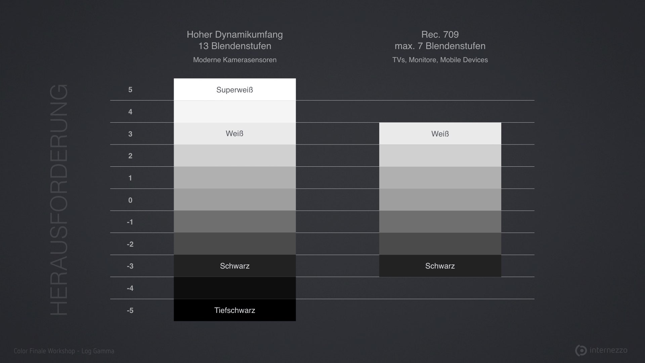This screenshot has width=645, height=363.
Task: Click the text 'TVs, Monitore, Mobile Devices'
Action: pyautogui.click(x=440, y=60)
